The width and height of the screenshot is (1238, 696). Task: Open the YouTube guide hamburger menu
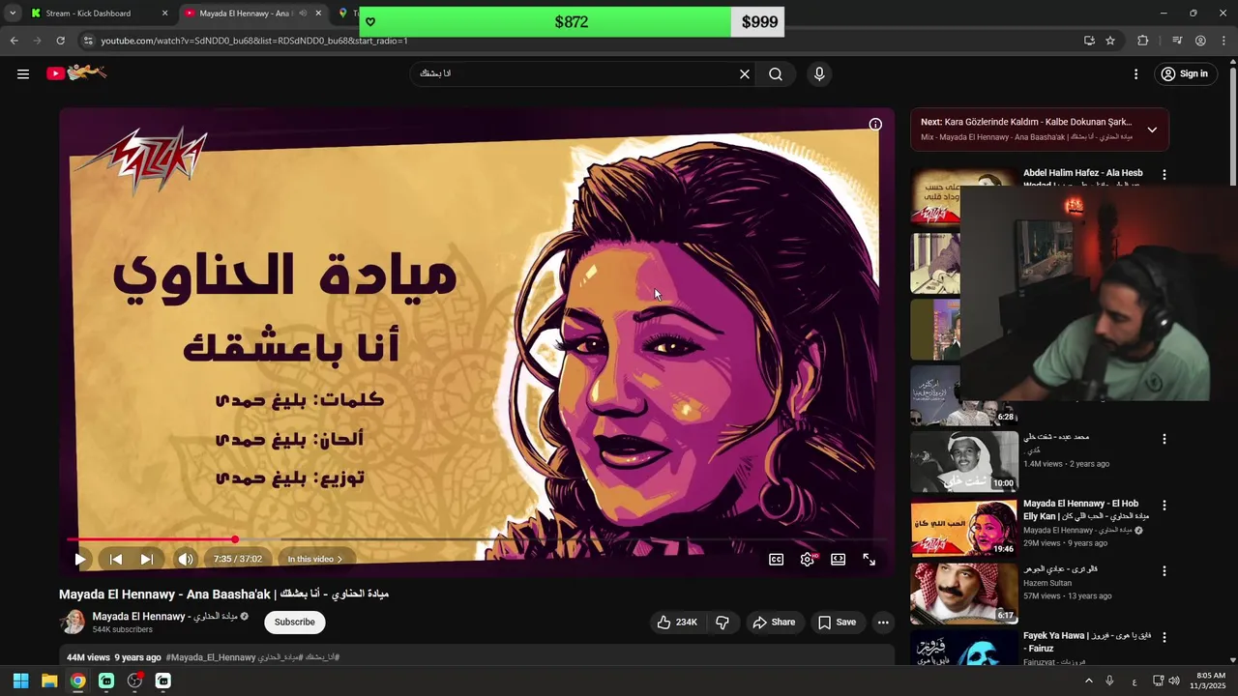[x=23, y=73]
